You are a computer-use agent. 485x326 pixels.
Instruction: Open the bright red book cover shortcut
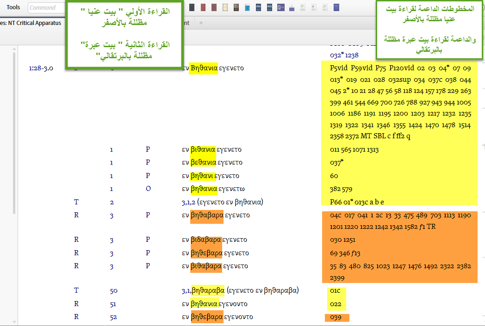coord(203,7)
